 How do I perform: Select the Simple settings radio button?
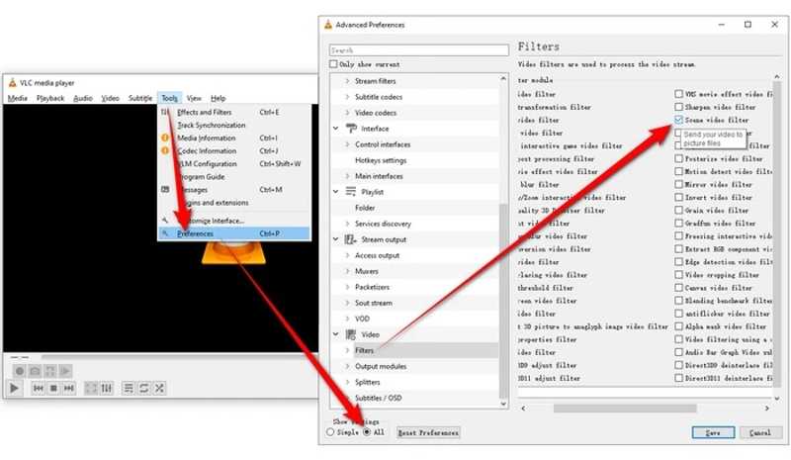click(x=330, y=432)
